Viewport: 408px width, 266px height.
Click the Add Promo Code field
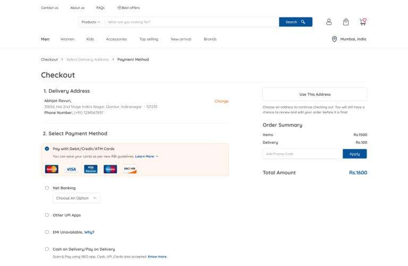[x=303, y=154]
